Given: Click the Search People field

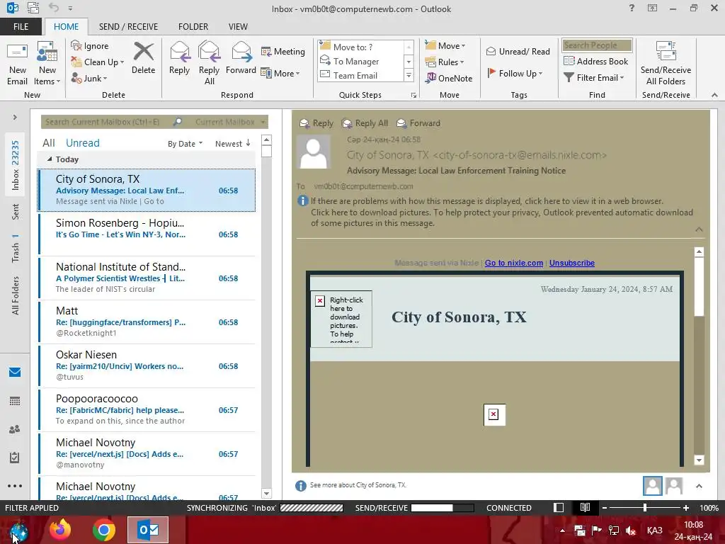Looking at the screenshot, I should pos(597,45).
